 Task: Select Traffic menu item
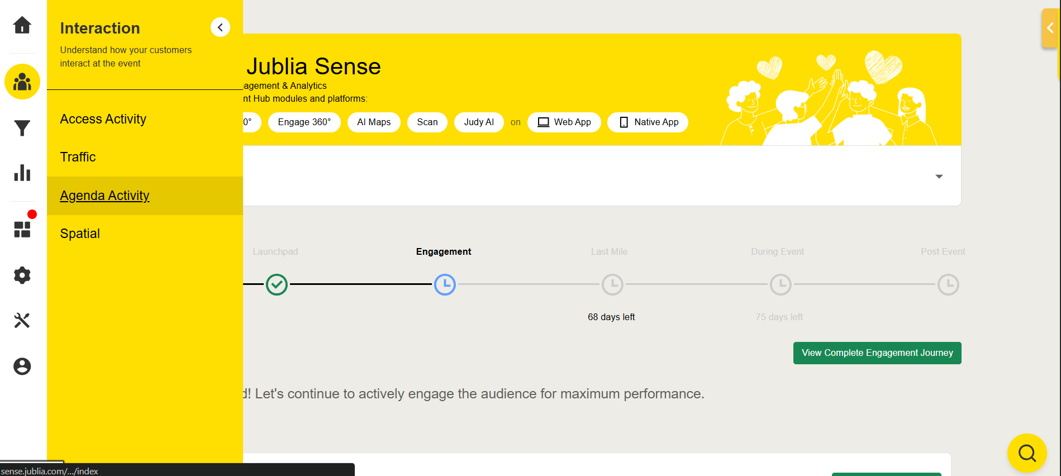coord(145,157)
